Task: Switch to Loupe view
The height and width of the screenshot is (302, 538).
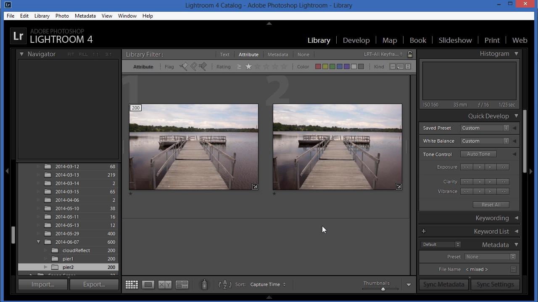Action: pyautogui.click(x=148, y=284)
